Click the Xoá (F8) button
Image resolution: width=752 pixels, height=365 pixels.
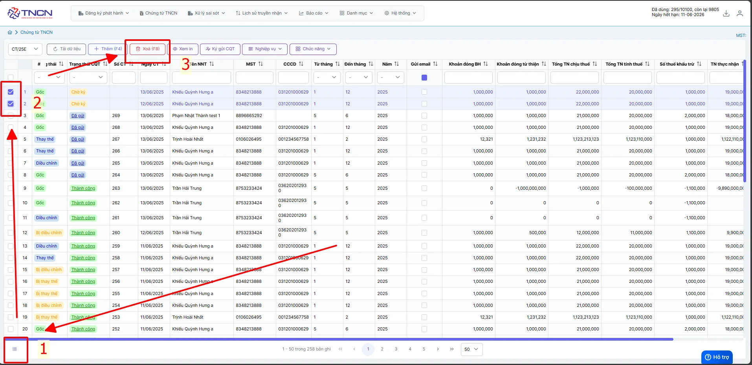[x=148, y=49]
